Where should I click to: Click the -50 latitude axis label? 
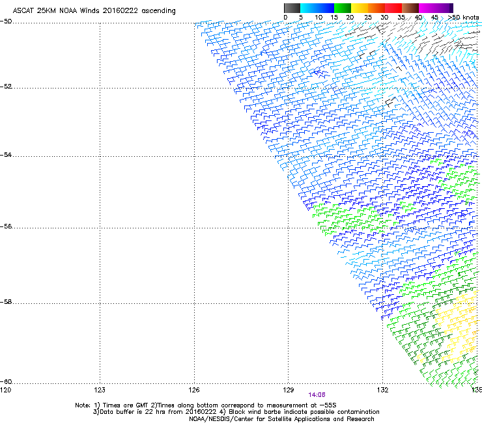click(6, 21)
